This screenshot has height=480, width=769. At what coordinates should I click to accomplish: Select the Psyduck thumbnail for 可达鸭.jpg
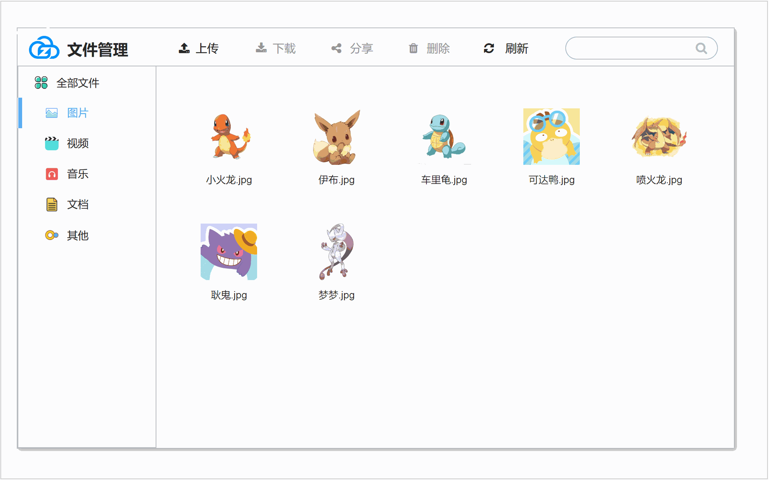click(x=552, y=137)
